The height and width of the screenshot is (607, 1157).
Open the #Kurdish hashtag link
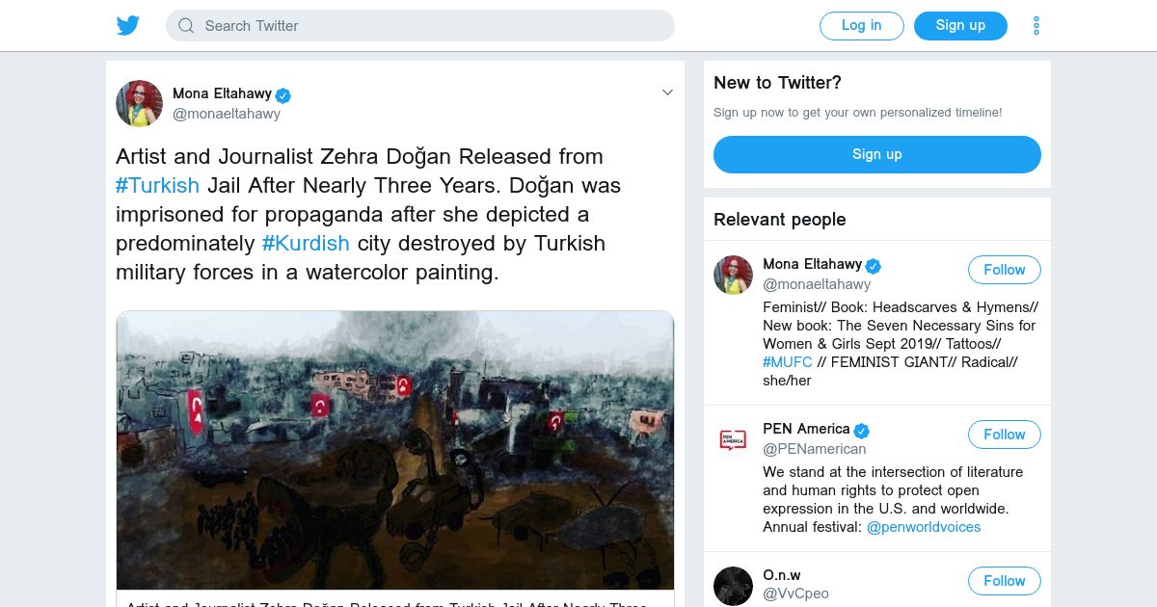pyautogui.click(x=306, y=243)
